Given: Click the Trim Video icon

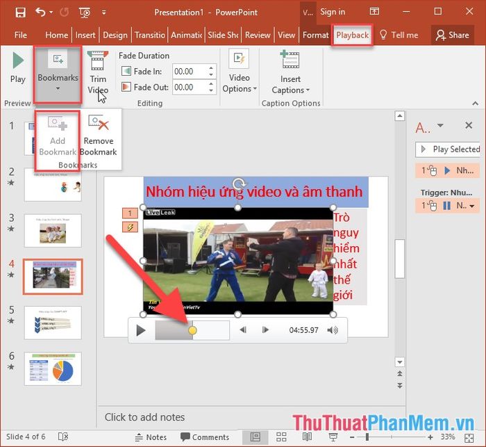Looking at the screenshot, I should pyautogui.click(x=98, y=61).
